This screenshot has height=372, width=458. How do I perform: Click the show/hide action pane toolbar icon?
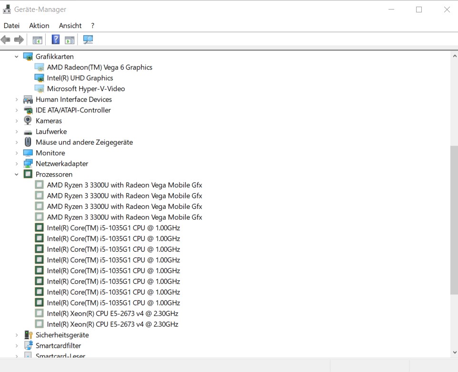pyautogui.click(x=70, y=39)
